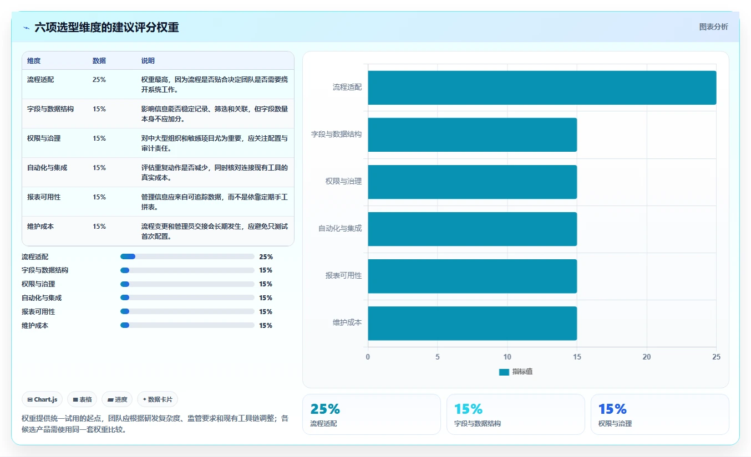Click the lightning icon beside the title
This screenshot has height=457, width=751.
click(x=27, y=28)
